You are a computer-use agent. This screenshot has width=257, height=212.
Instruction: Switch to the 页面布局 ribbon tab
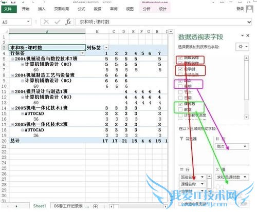(x=62, y=9)
